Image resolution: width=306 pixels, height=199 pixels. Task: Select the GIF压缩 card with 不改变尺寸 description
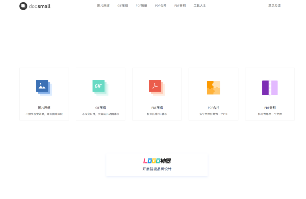pyautogui.click(x=100, y=94)
